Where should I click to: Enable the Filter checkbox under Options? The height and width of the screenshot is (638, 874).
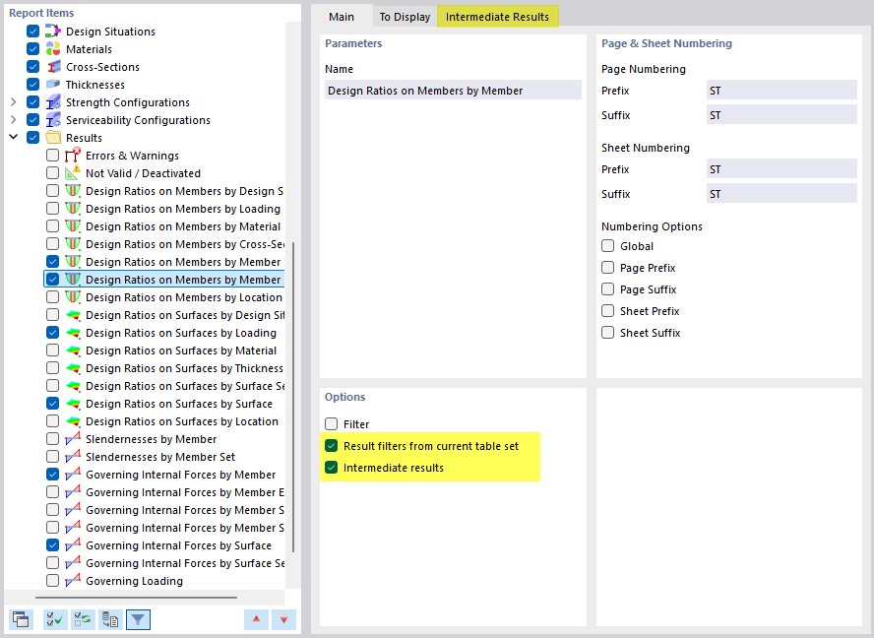333,423
